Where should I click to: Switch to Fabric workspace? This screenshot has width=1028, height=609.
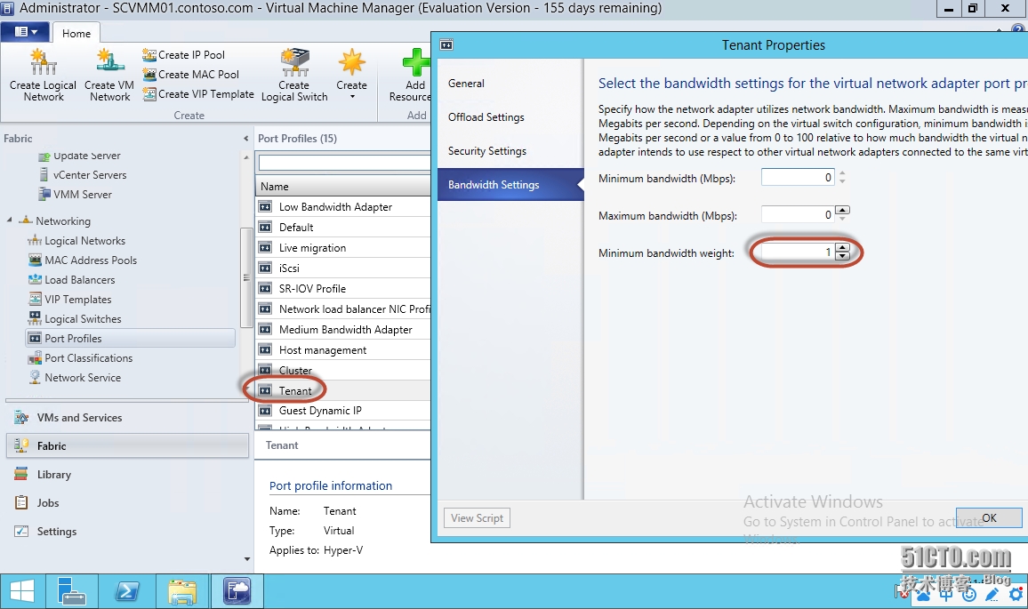coord(127,445)
